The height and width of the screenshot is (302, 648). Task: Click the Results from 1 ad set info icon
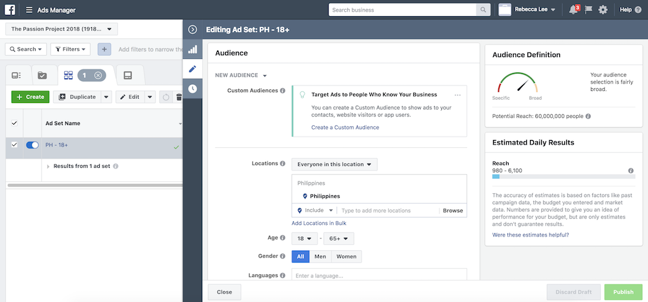click(116, 166)
